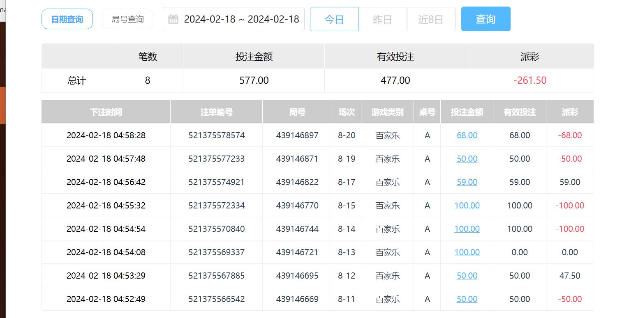Select the 昨日 quick filter

click(x=382, y=19)
